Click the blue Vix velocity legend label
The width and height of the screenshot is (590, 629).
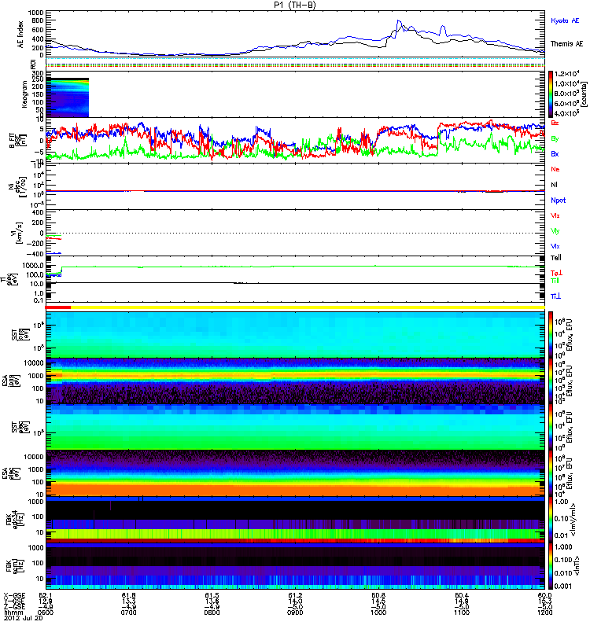pos(555,247)
